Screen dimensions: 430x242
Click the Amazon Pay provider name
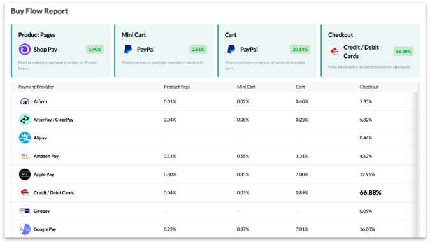[x=46, y=156]
